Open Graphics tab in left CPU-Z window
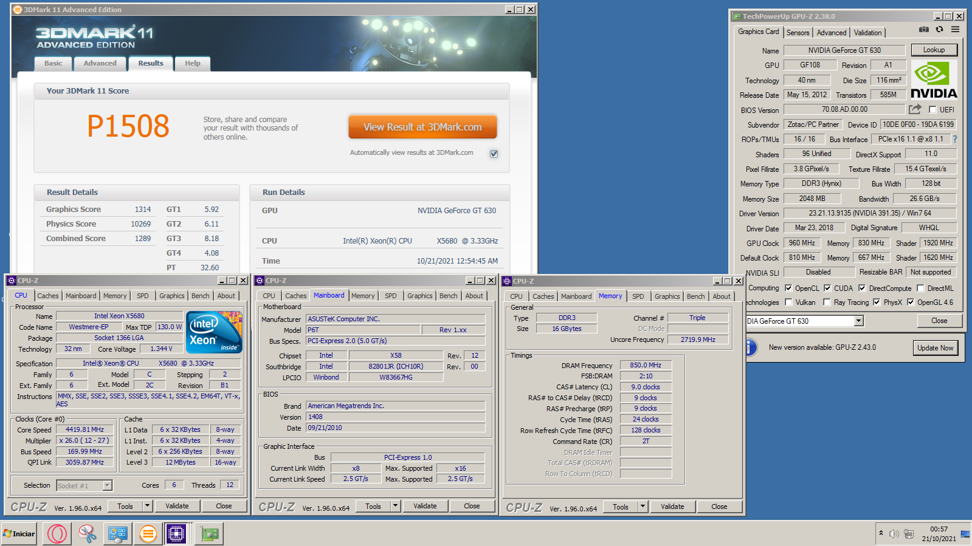972x546 pixels. pos(171,296)
